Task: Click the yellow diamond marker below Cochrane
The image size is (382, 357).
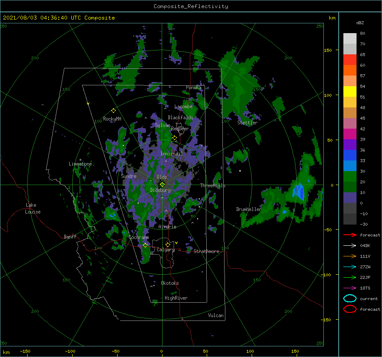Action: 145,245
